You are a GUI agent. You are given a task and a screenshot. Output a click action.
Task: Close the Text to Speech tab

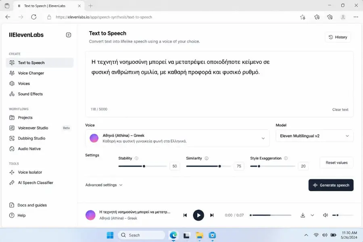click(x=79, y=6)
